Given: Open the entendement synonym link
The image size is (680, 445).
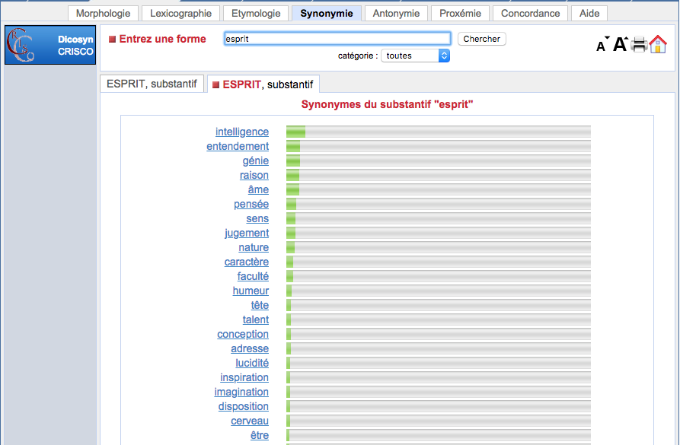Looking at the screenshot, I should [238, 146].
